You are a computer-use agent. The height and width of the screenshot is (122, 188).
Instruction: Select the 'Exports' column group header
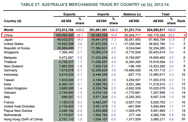[x=69, y=14]
